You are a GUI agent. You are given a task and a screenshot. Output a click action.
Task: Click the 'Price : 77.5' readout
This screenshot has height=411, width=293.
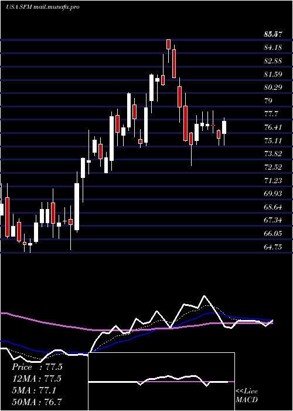click(x=37, y=367)
